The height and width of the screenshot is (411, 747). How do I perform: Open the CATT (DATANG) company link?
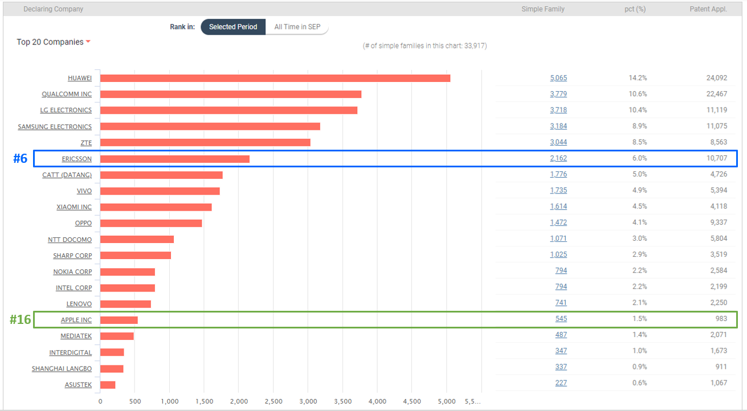[x=67, y=175]
